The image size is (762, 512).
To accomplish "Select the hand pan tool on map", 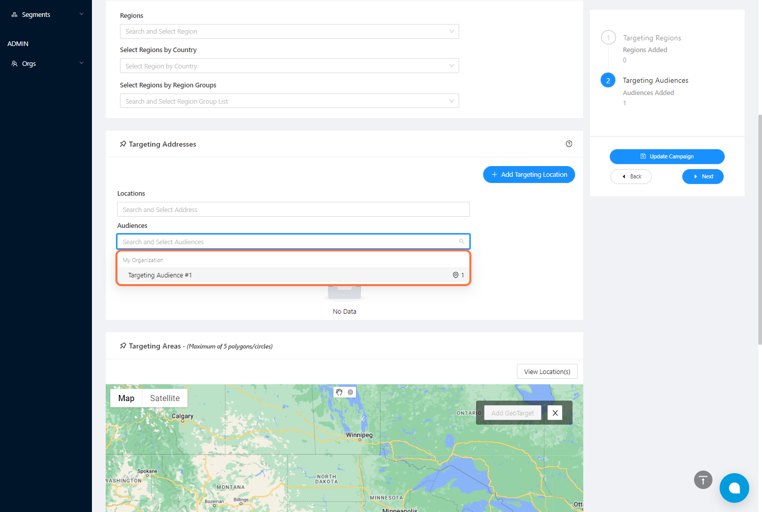I will tap(339, 392).
